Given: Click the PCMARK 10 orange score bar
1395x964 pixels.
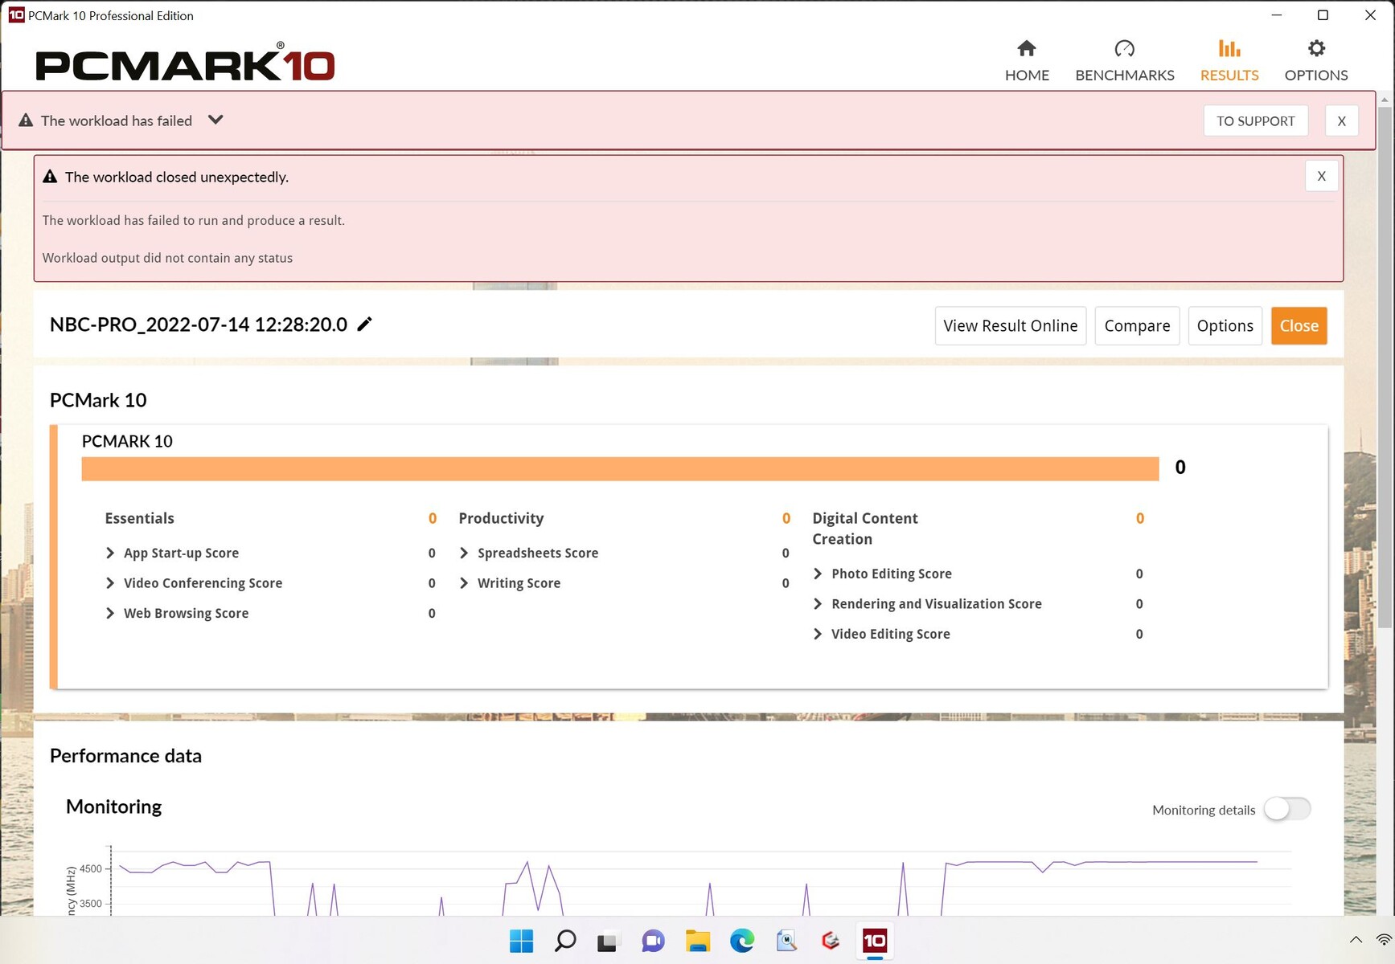Looking at the screenshot, I should coord(620,468).
